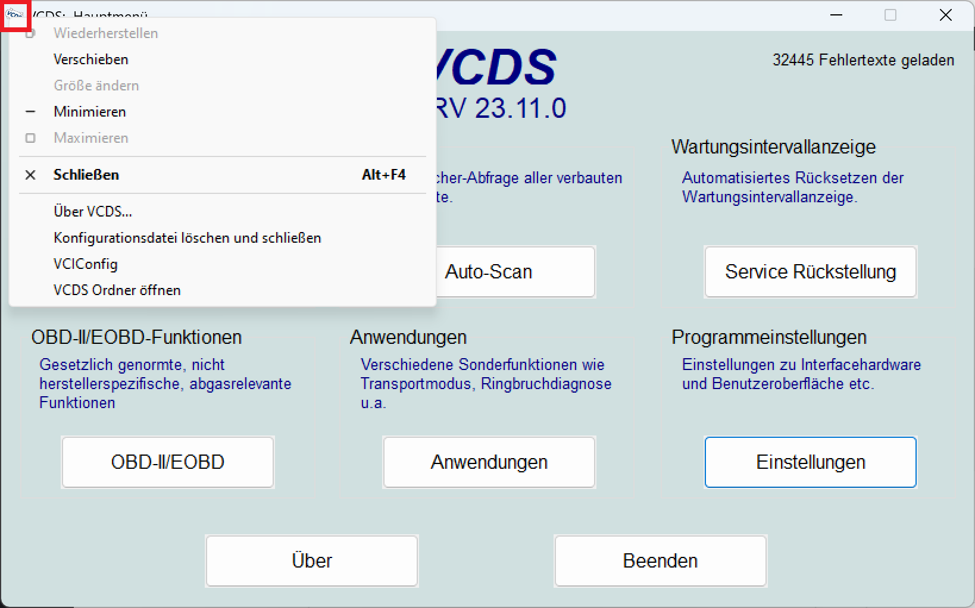Select Schließen in the system menu
Image resolution: width=975 pixels, height=608 pixels.
click(x=223, y=175)
